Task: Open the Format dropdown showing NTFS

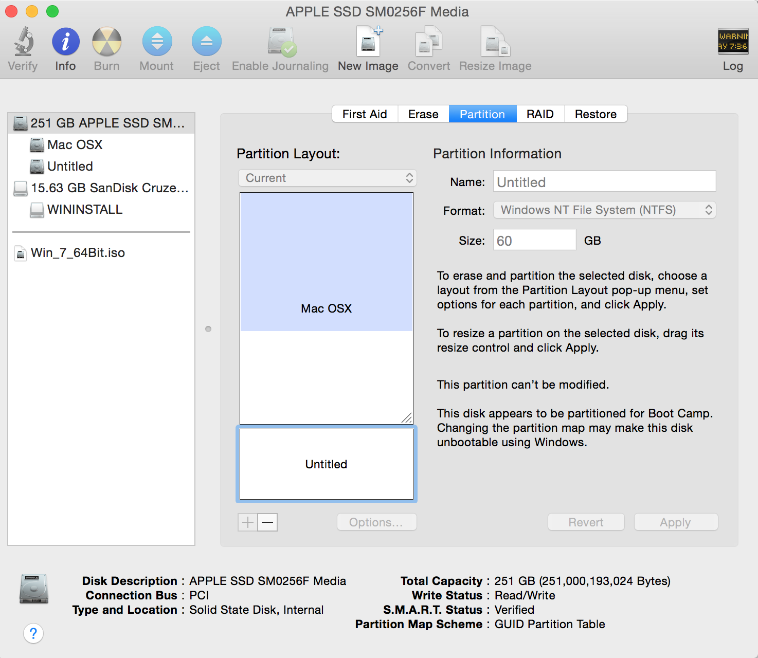Action: coord(604,210)
